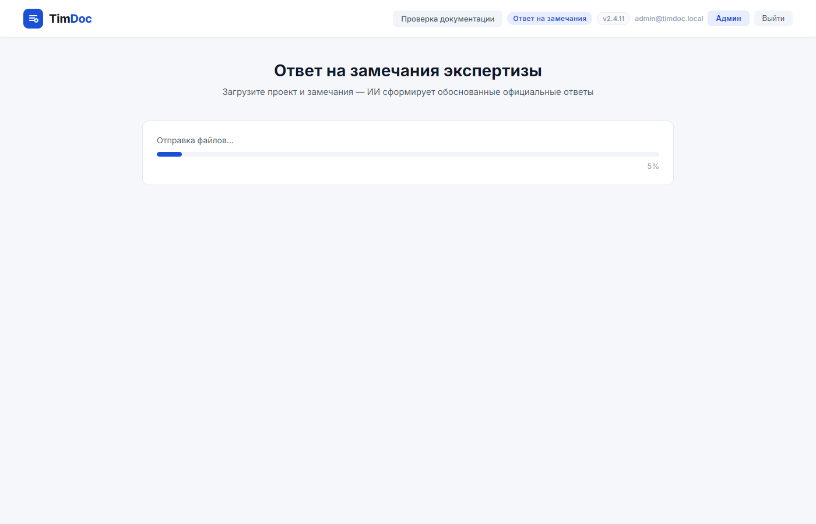
Task: Select the active Ответ на замечания nav pill
Action: [x=550, y=18]
